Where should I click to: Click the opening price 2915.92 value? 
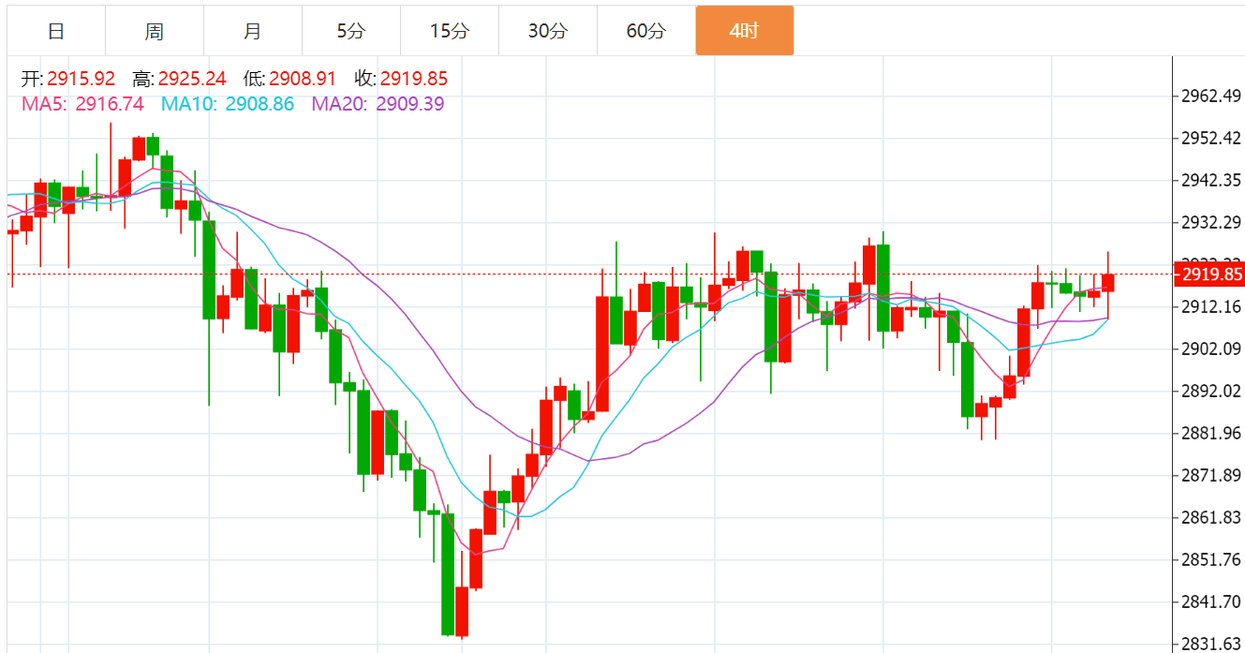tap(82, 80)
